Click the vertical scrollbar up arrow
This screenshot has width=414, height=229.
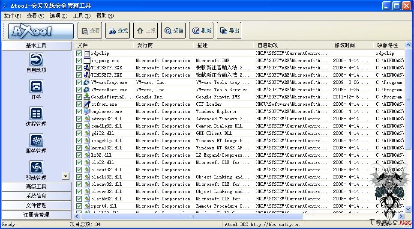[x=408, y=45]
